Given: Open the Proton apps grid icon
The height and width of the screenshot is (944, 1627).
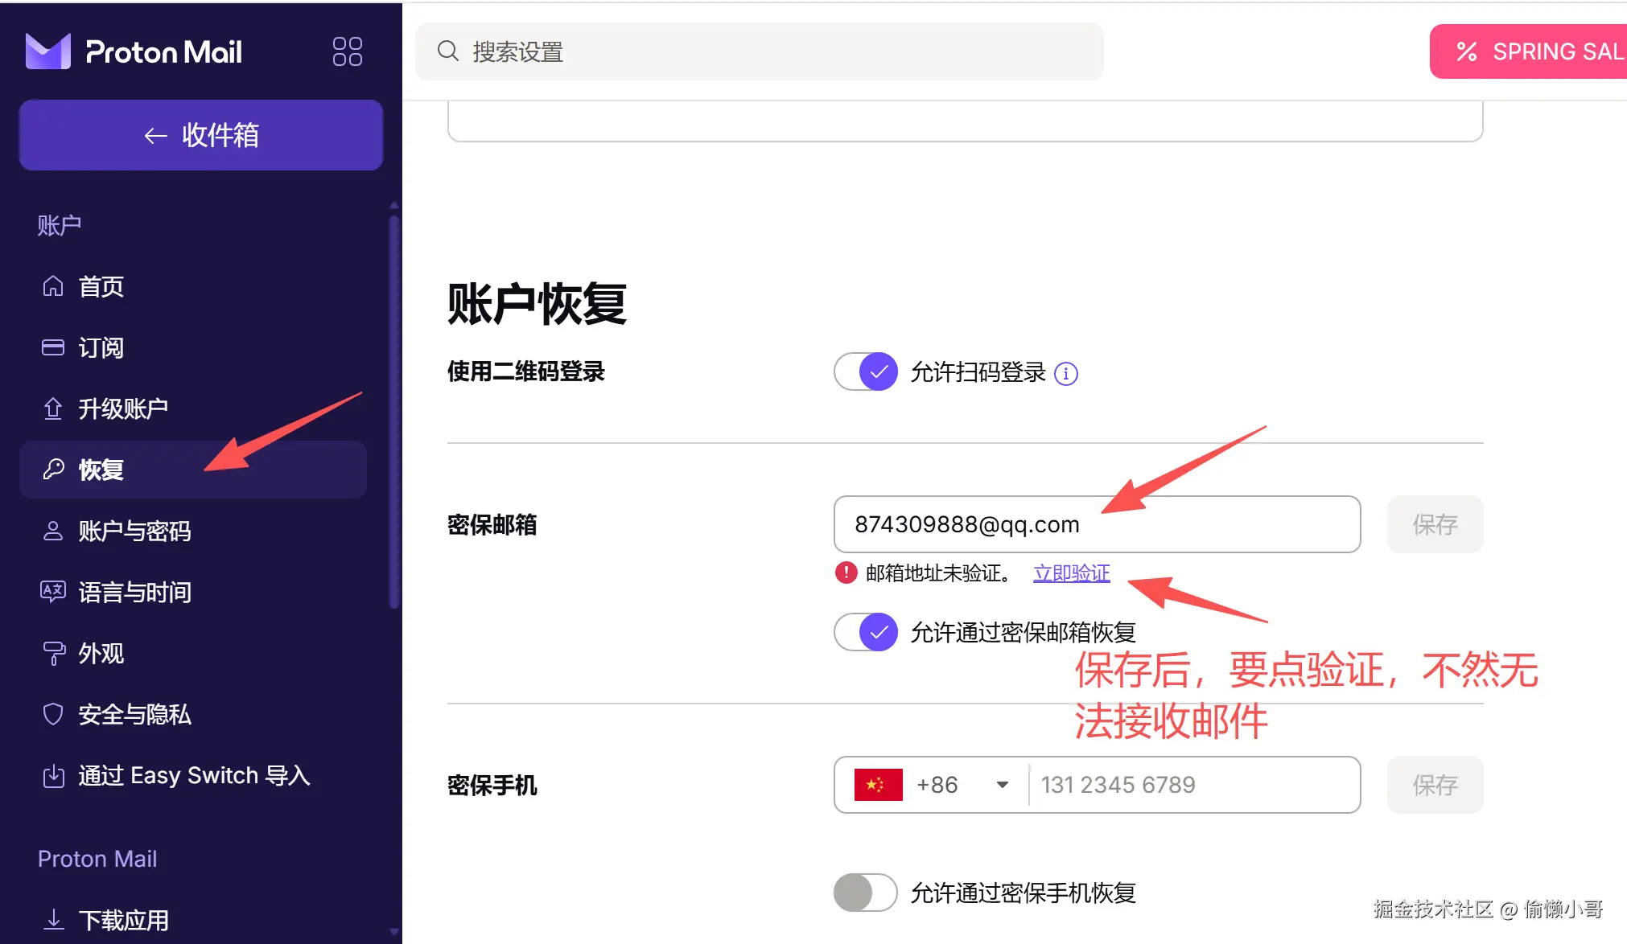Looking at the screenshot, I should pyautogui.click(x=347, y=51).
